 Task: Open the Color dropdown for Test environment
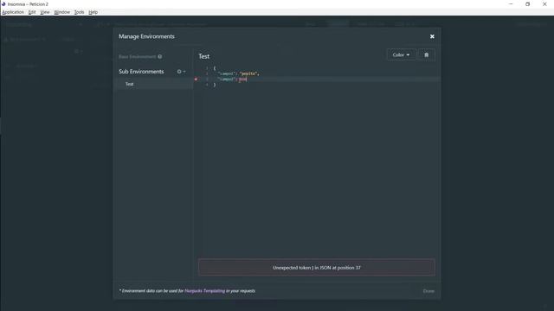coord(401,54)
